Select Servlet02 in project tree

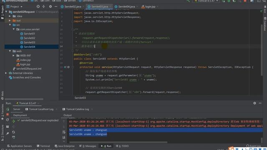pos(29,38)
